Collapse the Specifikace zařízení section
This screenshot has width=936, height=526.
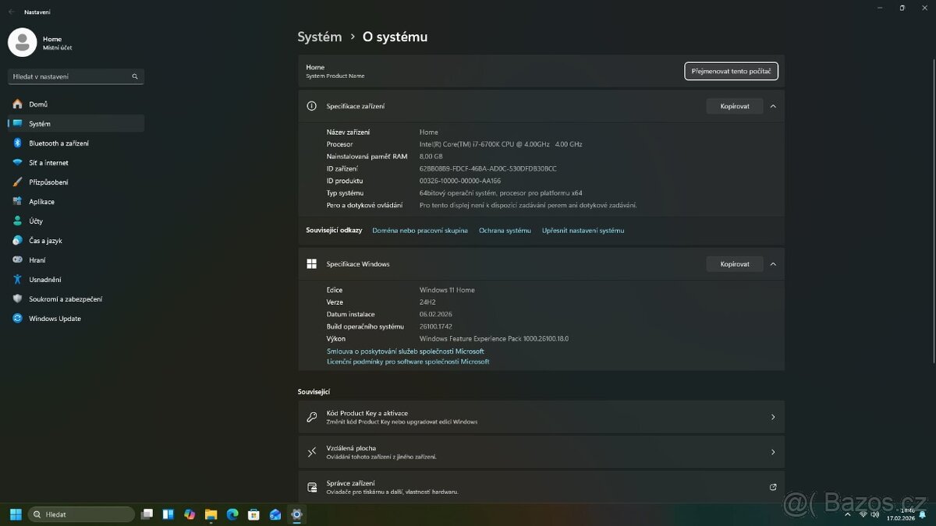773,106
